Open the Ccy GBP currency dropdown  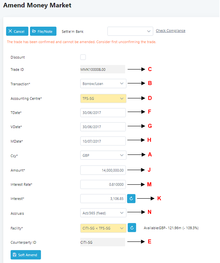coord(103,155)
